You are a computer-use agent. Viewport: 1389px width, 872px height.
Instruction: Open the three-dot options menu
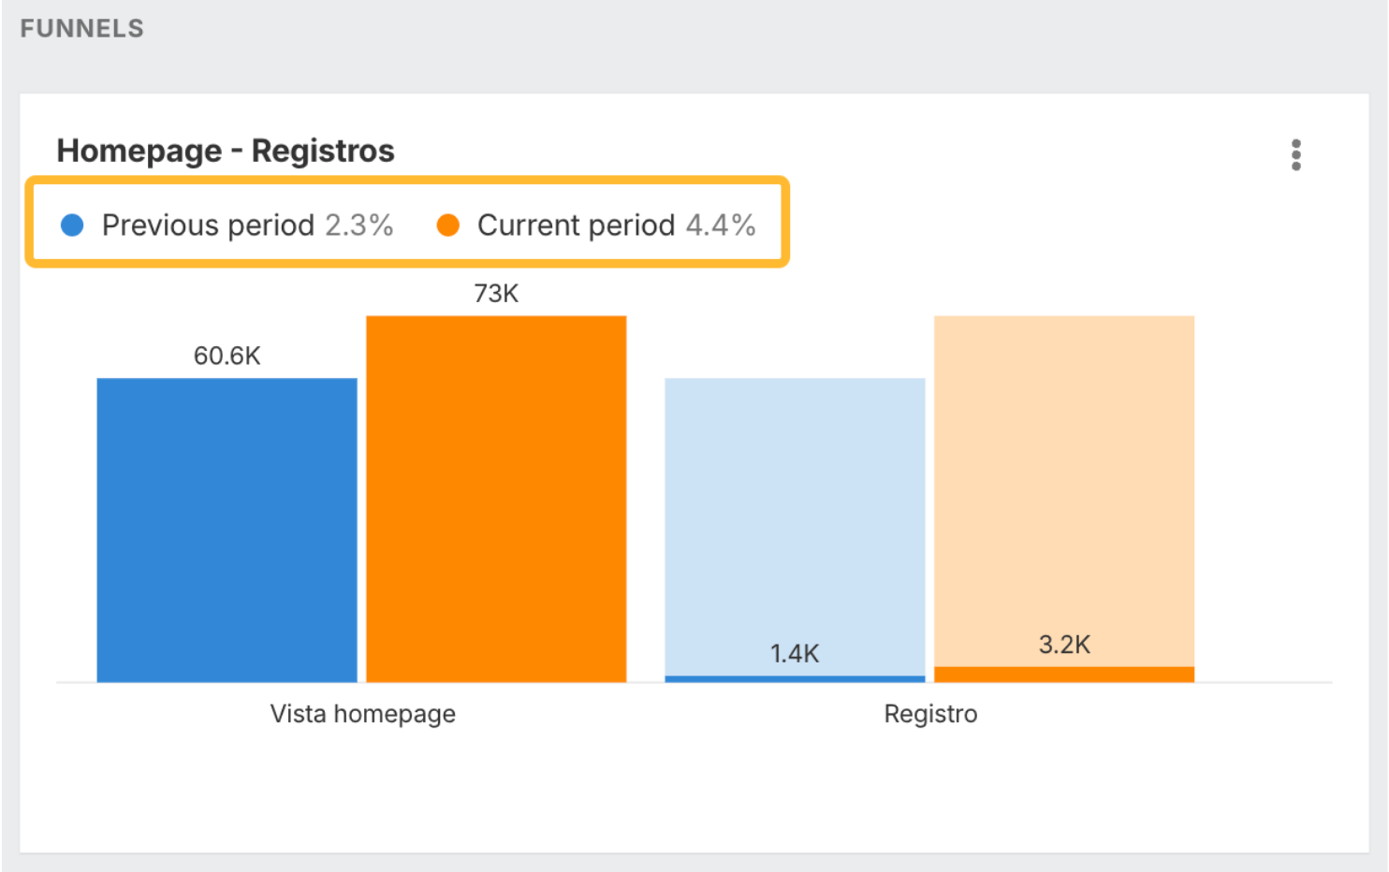(x=1295, y=154)
